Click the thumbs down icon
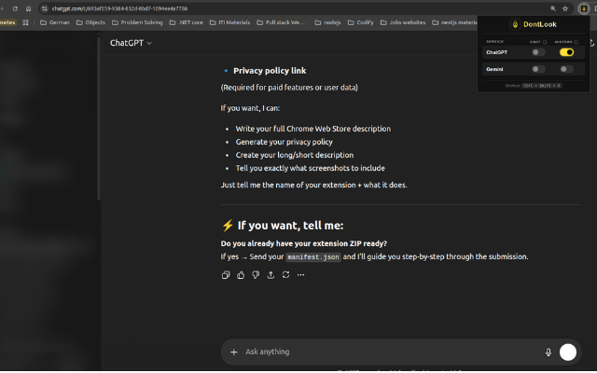The image size is (597, 373). [256, 275]
